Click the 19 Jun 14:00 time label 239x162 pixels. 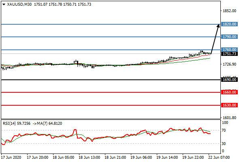(x=167, y=157)
